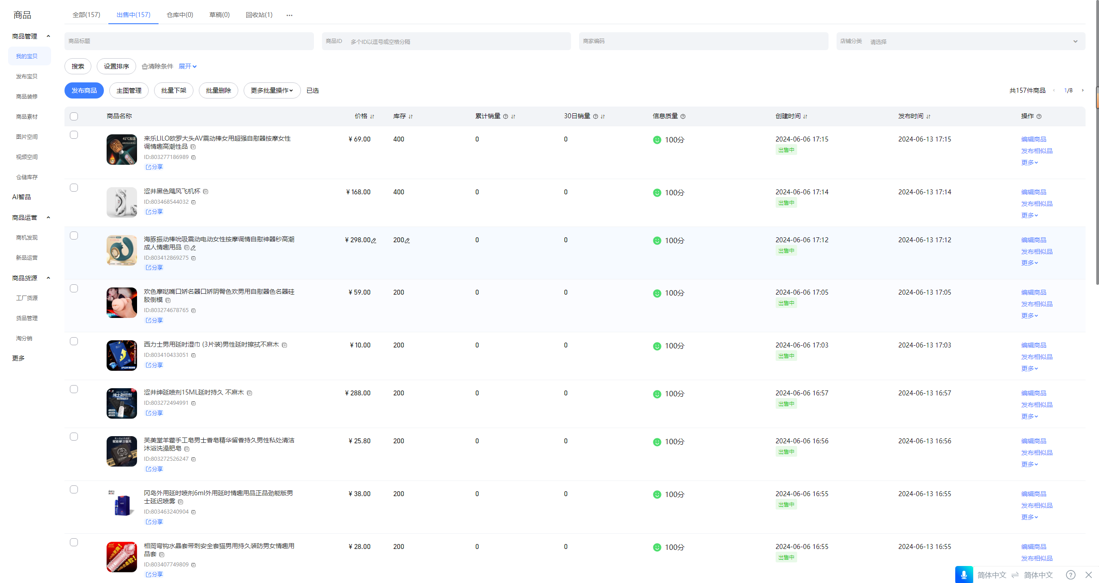Expand 更多 actions for the ¥10.00 product
Viewport: 1099px width, 583px height.
pos(1029,369)
